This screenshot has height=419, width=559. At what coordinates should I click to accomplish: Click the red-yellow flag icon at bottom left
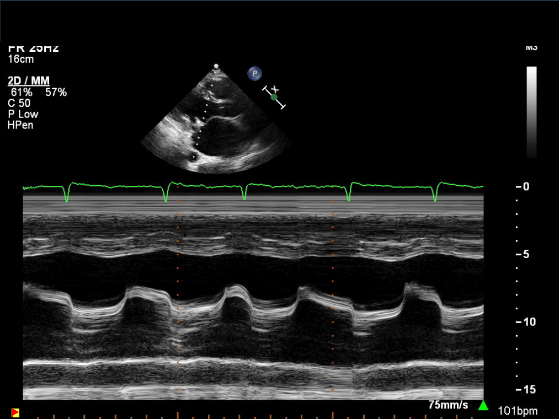pyautogui.click(x=15, y=412)
